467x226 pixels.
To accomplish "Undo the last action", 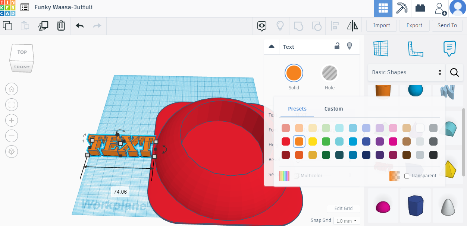I will [79, 26].
